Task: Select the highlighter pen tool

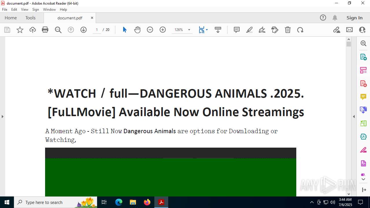Action: point(249,30)
